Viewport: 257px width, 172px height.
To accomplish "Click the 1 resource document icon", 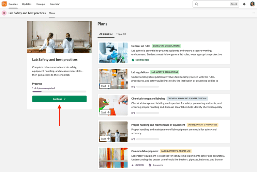I will (x=150, y=165).
